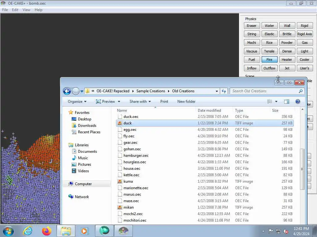This screenshot has width=317, height=237.
Task: Show hidden tray icons arrow
Action: 263,231
